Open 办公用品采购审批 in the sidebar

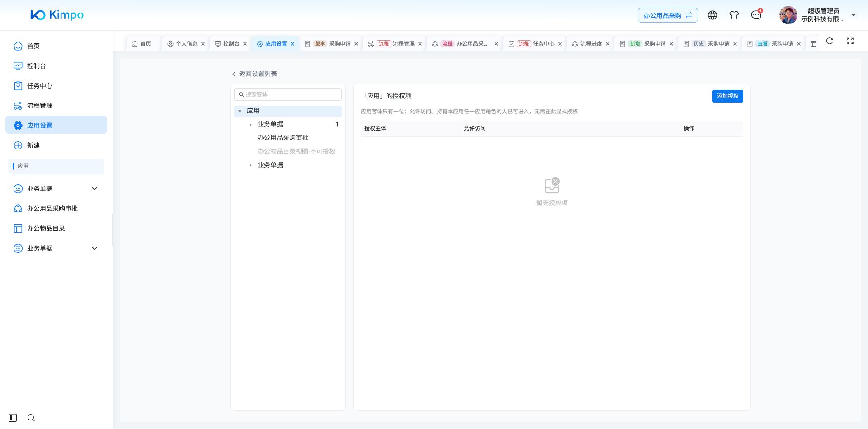point(57,209)
